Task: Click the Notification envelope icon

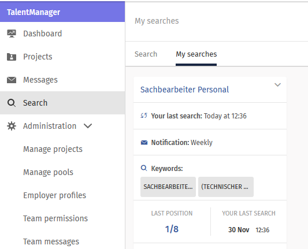Action: (144, 142)
